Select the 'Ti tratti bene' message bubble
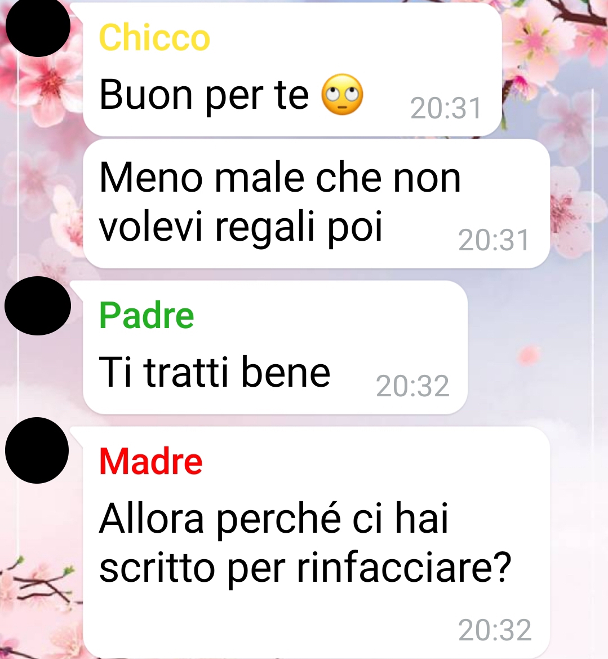This screenshot has height=659, width=608. tap(275, 347)
